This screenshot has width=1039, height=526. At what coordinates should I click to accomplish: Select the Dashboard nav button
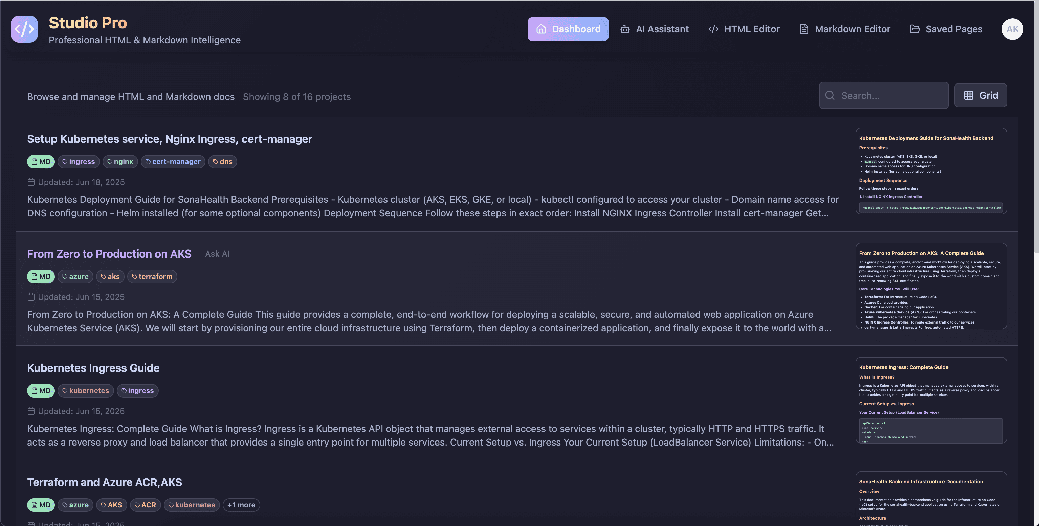tap(568, 29)
